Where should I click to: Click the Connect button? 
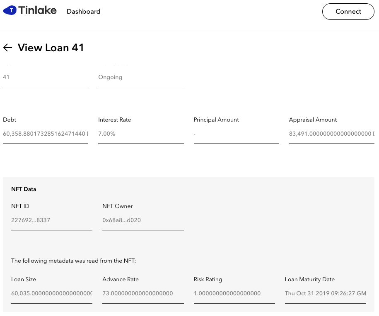click(x=348, y=11)
